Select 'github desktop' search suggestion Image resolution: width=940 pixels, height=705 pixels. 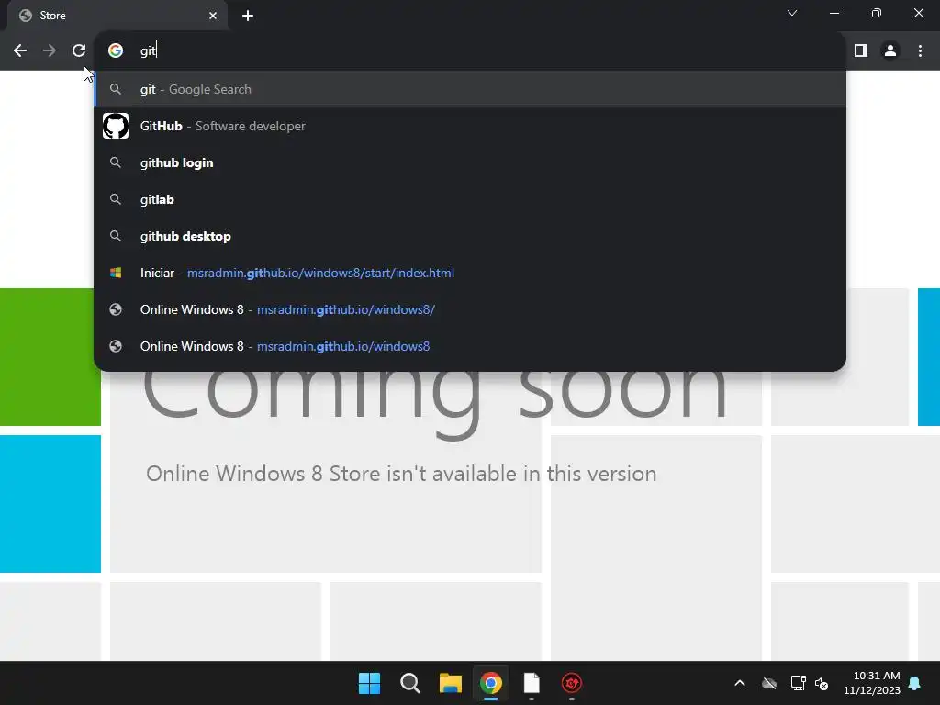click(470, 236)
